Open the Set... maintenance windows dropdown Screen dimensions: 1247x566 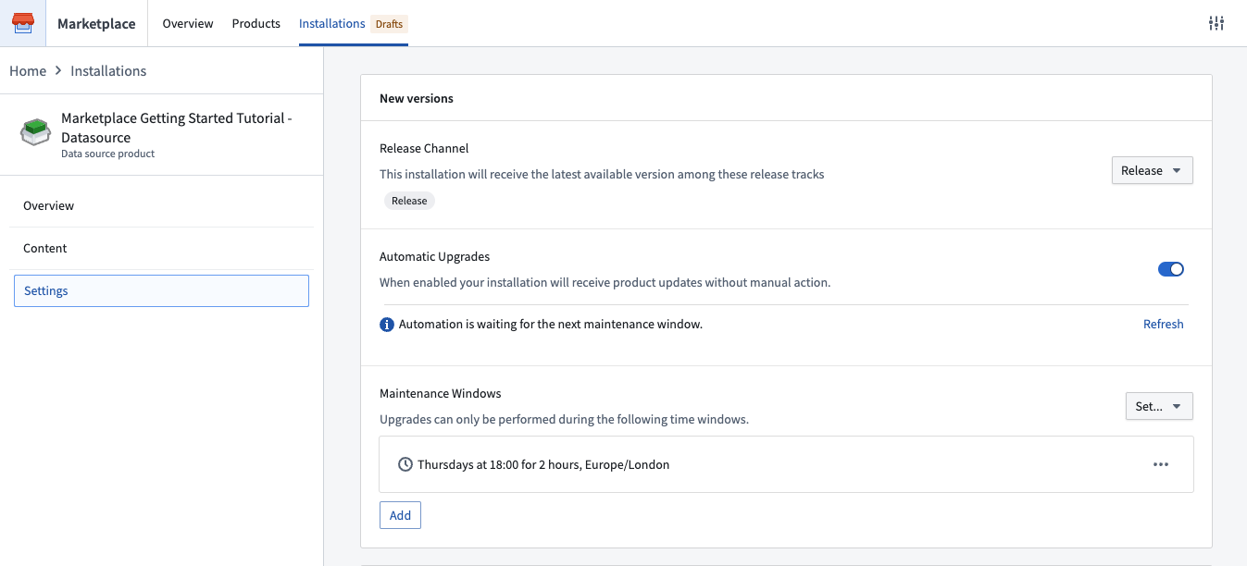pyautogui.click(x=1159, y=406)
